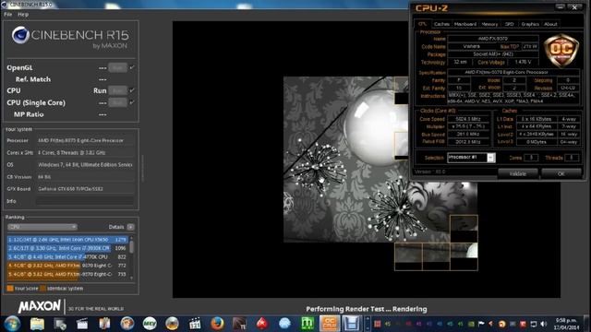Click the Windows Start orb
Image resolution: width=591 pixels, height=332 pixels.
tap(12, 324)
